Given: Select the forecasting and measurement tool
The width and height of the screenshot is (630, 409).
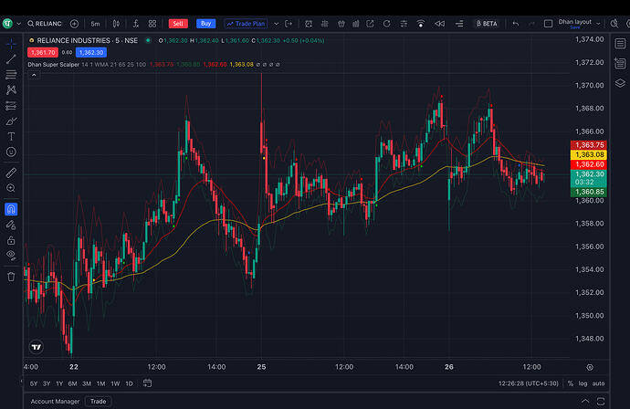Looking at the screenshot, I should [x=11, y=106].
